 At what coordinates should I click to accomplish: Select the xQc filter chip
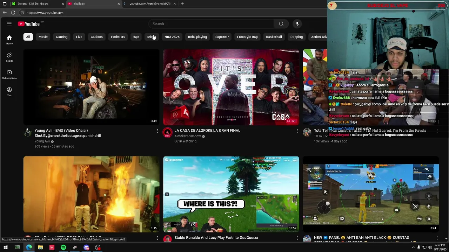136,37
